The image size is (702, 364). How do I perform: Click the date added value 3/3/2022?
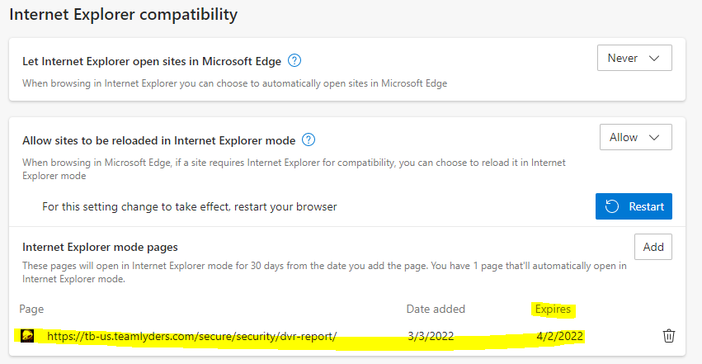pyautogui.click(x=431, y=336)
